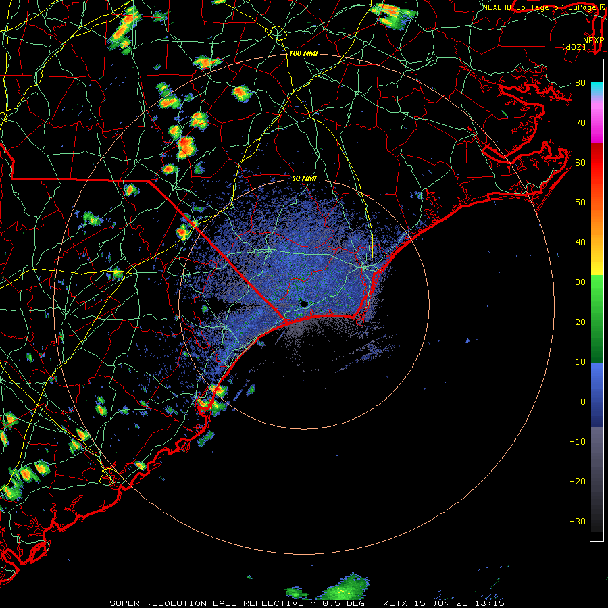Click the '100 NMI' range ring label
Screen dimensions: 608x608
point(303,53)
